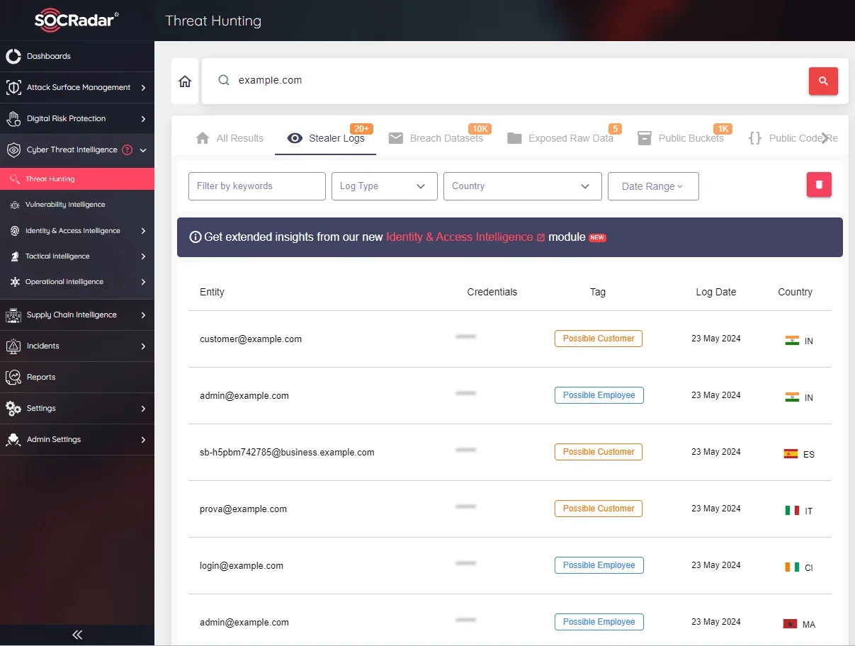855x646 pixels.
Task: Click the Filter by keywords field
Action: click(256, 186)
